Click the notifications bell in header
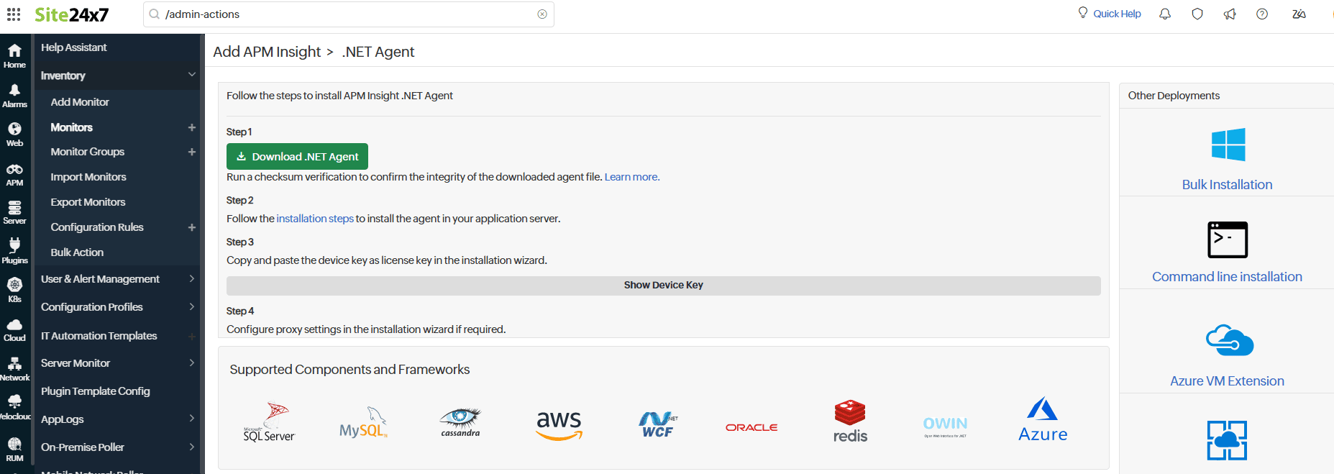 tap(1165, 14)
